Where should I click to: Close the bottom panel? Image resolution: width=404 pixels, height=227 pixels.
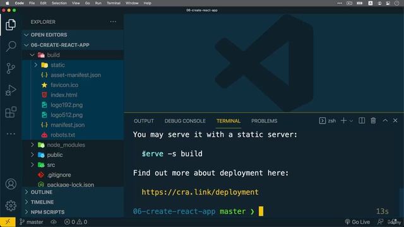395,120
